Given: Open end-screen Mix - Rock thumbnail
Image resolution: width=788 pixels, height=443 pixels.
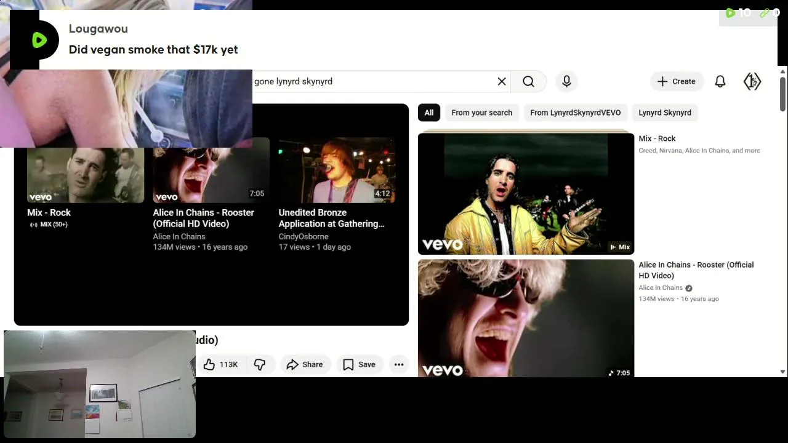Looking at the screenshot, I should coord(86,174).
